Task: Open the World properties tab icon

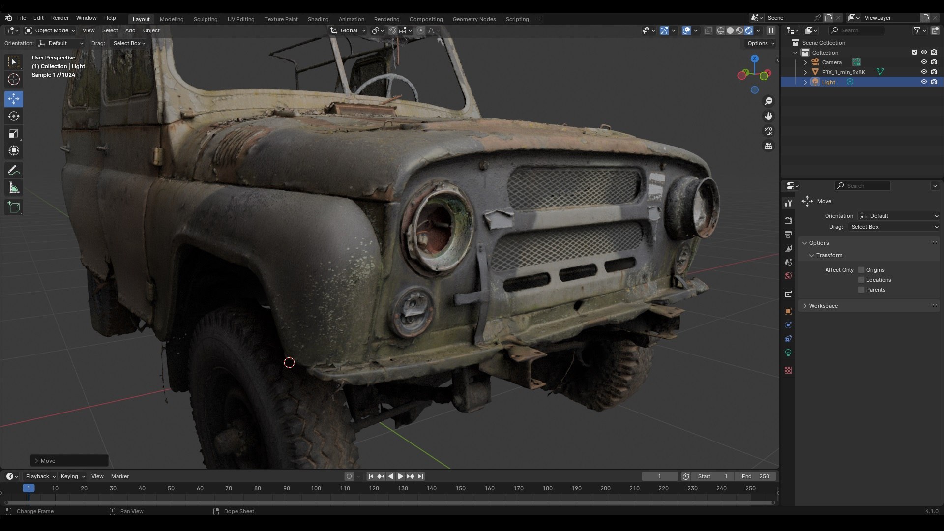Action: (788, 276)
